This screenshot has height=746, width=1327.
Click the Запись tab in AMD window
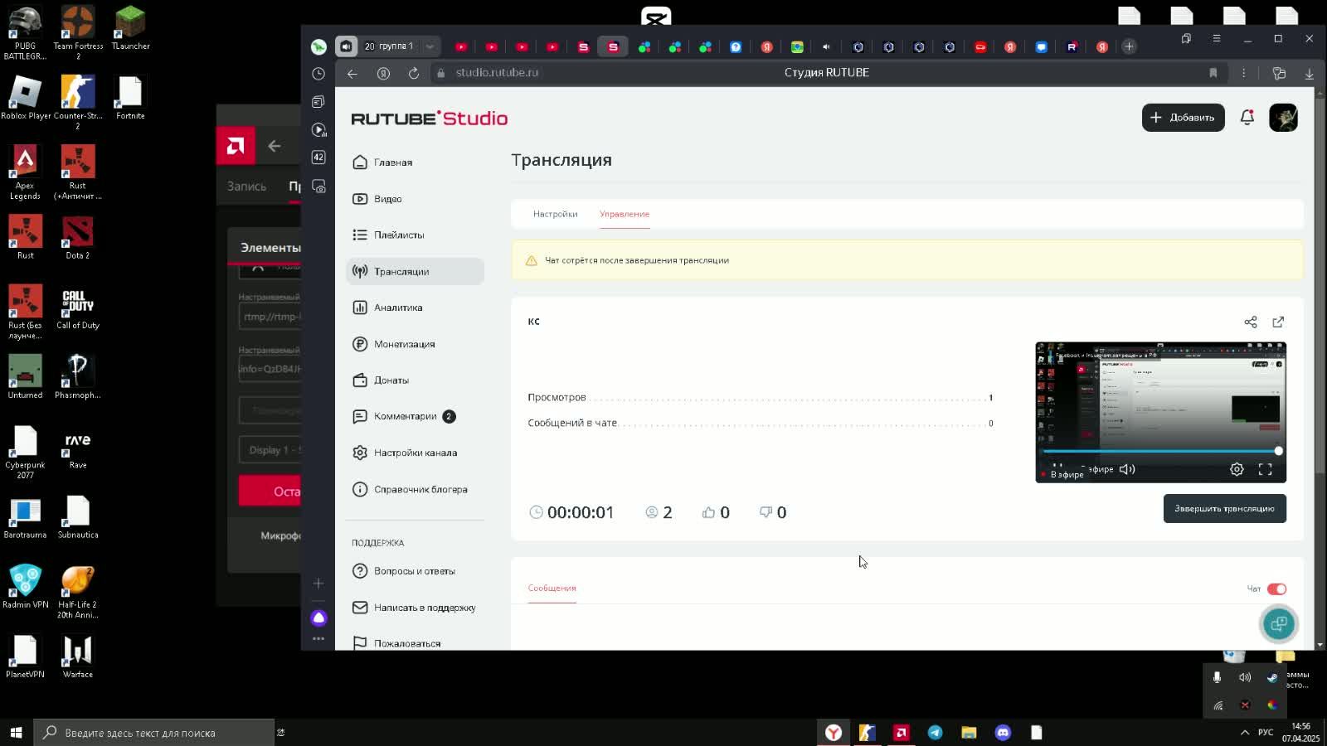tap(247, 186)
